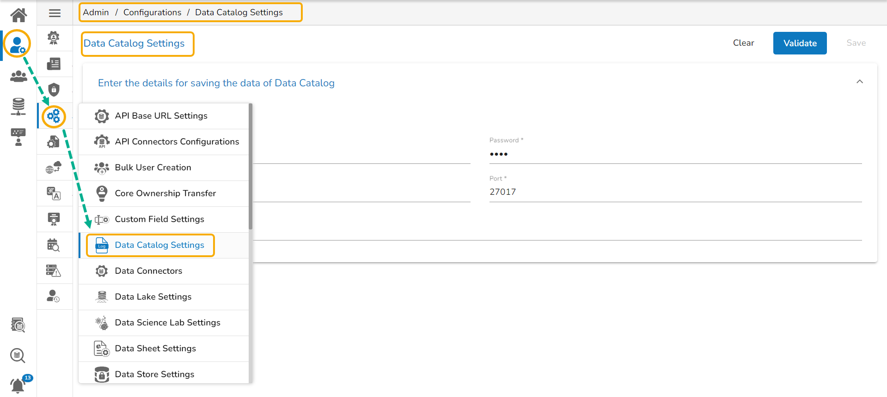887x397 pixels.
Task: Click the hamburger menu icon
Action: (x=55, y=13)
